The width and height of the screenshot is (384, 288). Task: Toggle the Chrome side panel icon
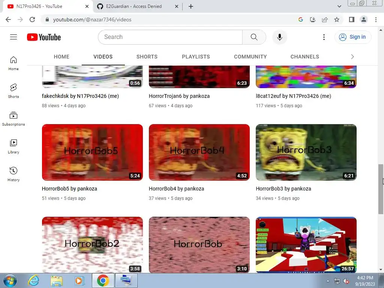coord(352,19)
